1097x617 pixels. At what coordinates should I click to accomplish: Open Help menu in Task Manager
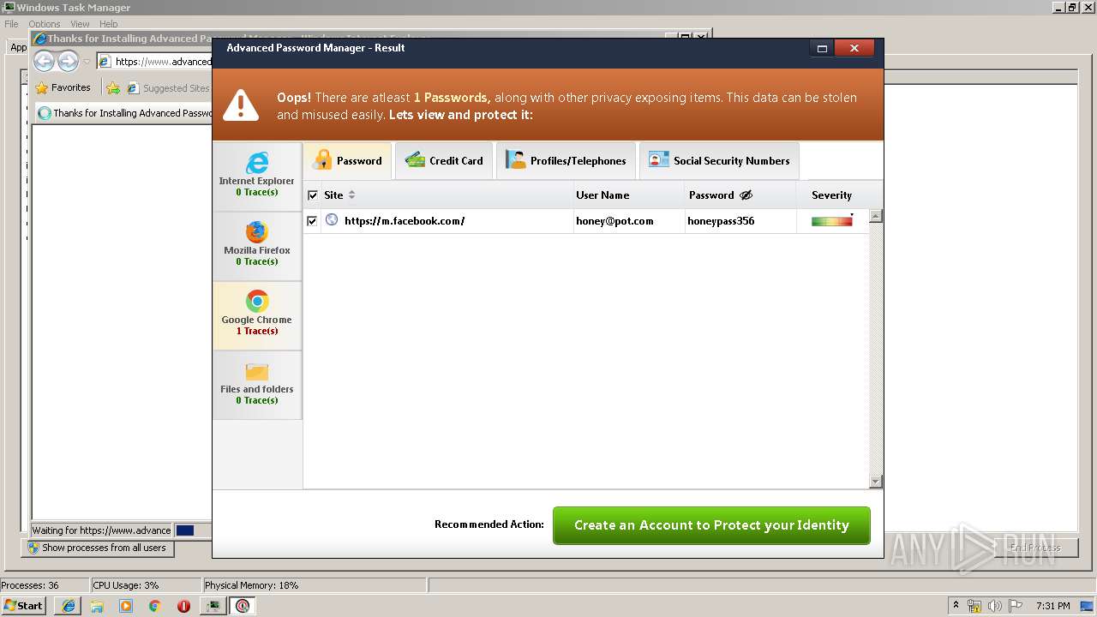coord(109,24)
